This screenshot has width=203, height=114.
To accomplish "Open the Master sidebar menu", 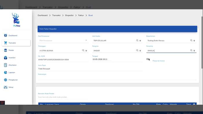I will 11,50.
